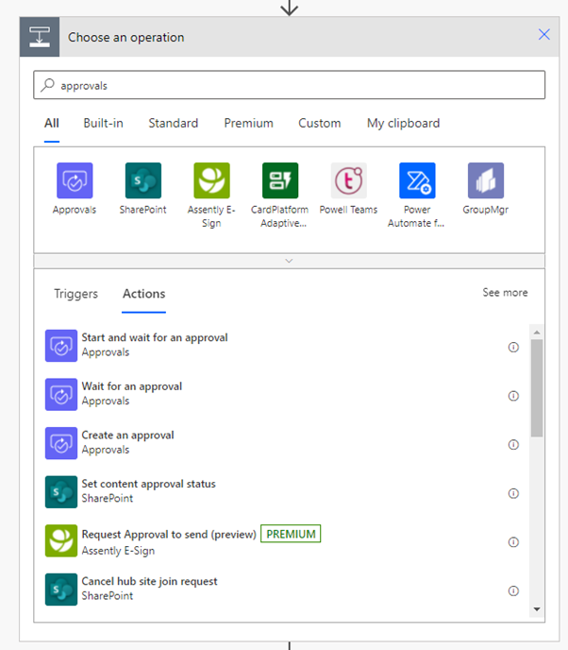This screenshot has height=650, width=568.
Task: Switch to the Triggers tab
Action: (x=75, y=294)
